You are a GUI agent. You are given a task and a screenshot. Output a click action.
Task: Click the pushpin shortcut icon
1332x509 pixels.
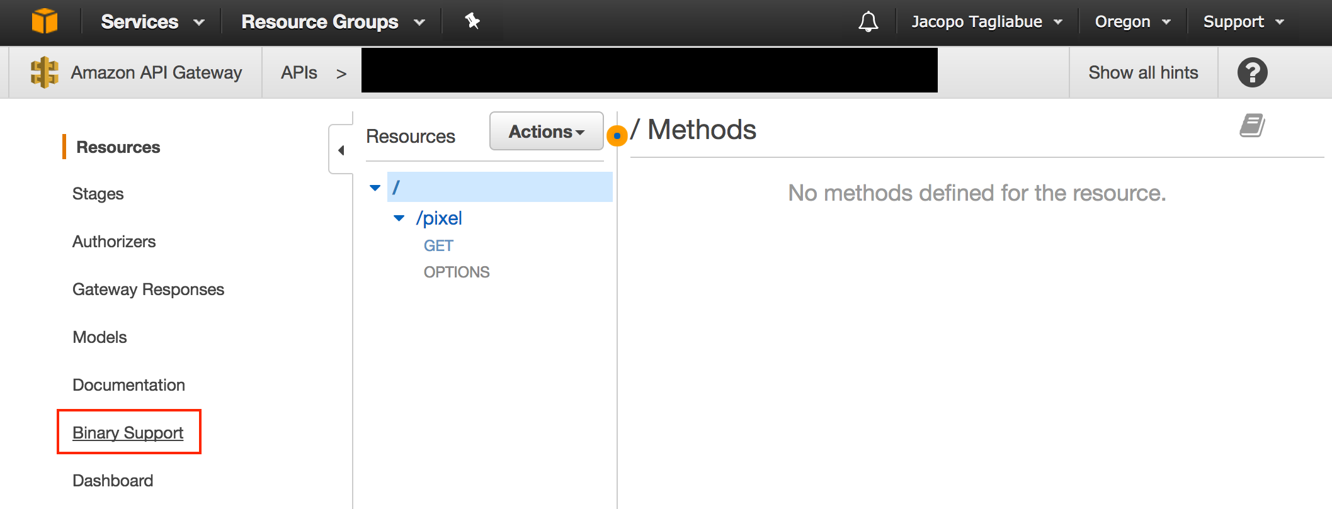[472, 21]
